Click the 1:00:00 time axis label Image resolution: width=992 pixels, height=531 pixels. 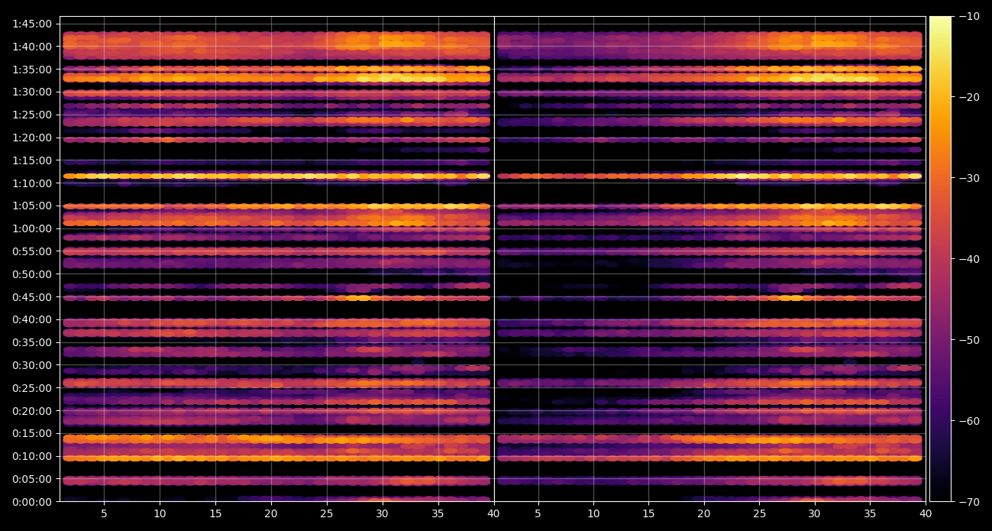click(x=32, y=228)
